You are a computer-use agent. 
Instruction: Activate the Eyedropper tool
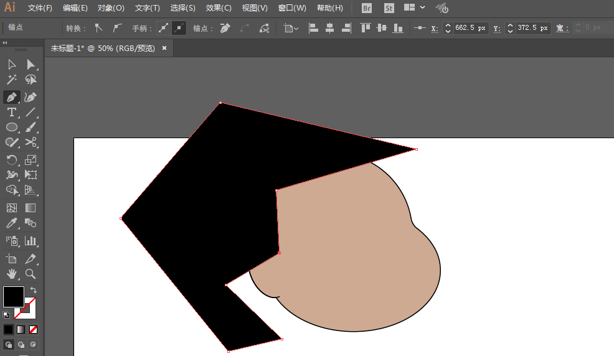click(12, 223)
